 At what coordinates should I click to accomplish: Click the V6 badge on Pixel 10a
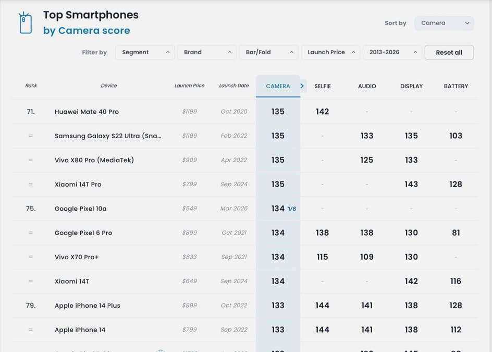pos(292,209)
